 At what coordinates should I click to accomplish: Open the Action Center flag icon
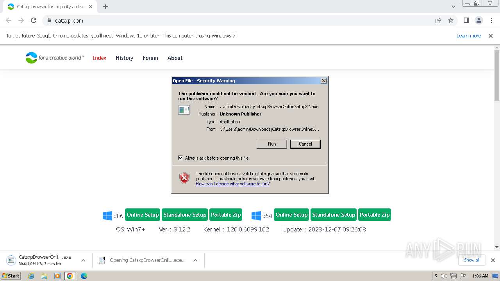pyautogui.click(x=462, y=276)
